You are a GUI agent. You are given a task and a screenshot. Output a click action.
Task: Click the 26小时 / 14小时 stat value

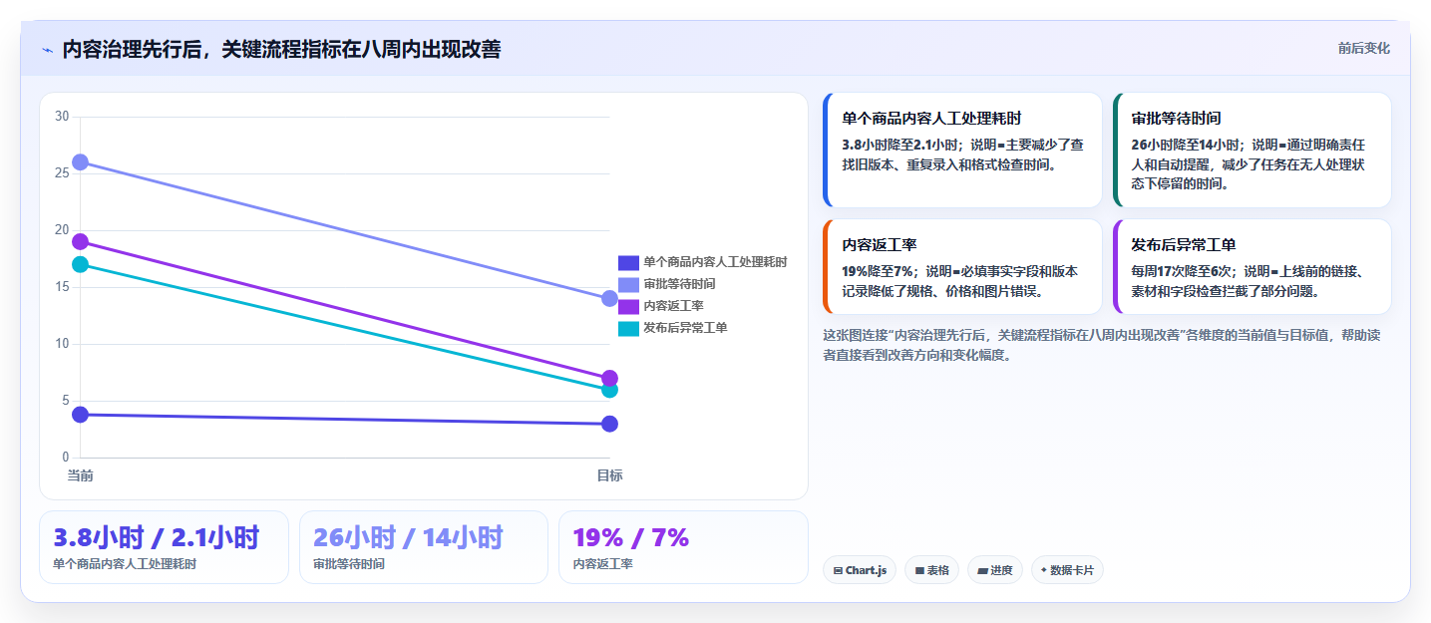(408, 537)
